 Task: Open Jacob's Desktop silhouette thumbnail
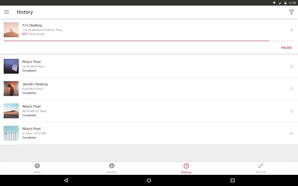[11, 89]
